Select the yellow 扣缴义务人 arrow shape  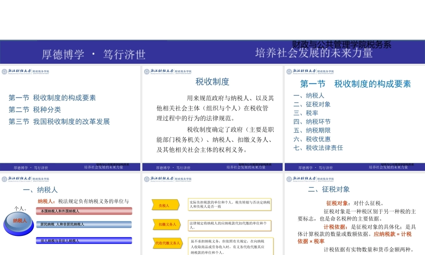tap(164, 224)
